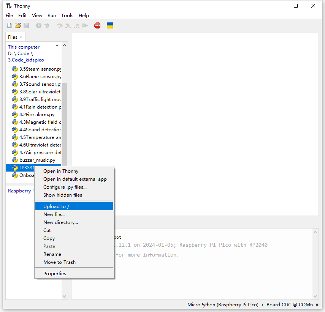Choose Cut in context menu
Image resolution: width=325 pixels, height=312 pixels.
click(x=74, y=230)
